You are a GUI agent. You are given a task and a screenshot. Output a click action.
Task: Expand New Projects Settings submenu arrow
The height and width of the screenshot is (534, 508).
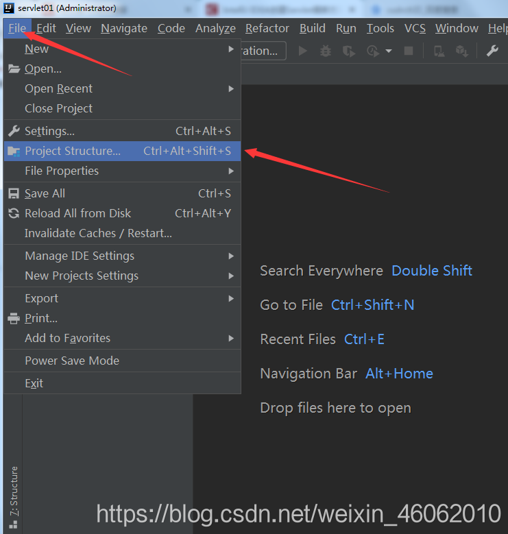coord(231,276)
